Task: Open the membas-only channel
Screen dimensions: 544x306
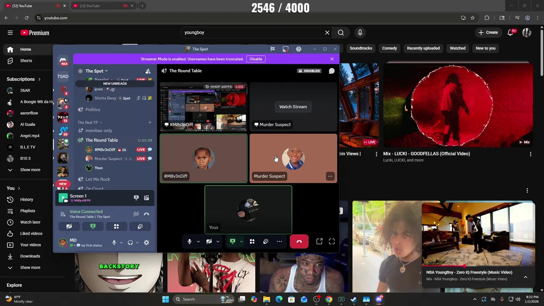Action: (x=99, y=130)
